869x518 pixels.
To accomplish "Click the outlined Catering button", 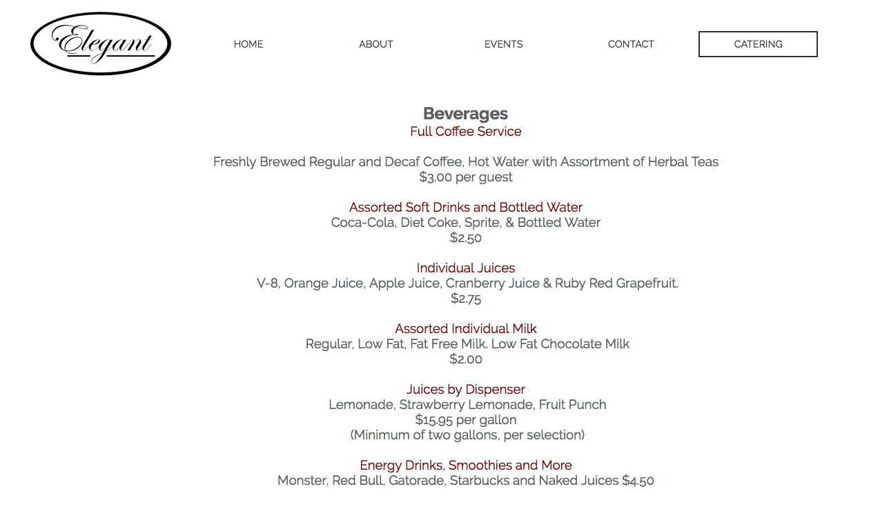I will [758, 44].
